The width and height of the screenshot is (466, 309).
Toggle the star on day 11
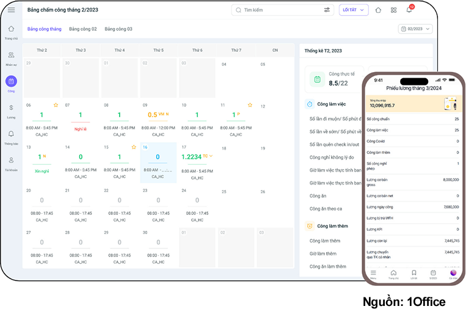(250, 105)
